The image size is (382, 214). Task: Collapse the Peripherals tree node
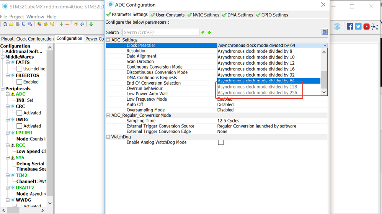click(3, 89)
